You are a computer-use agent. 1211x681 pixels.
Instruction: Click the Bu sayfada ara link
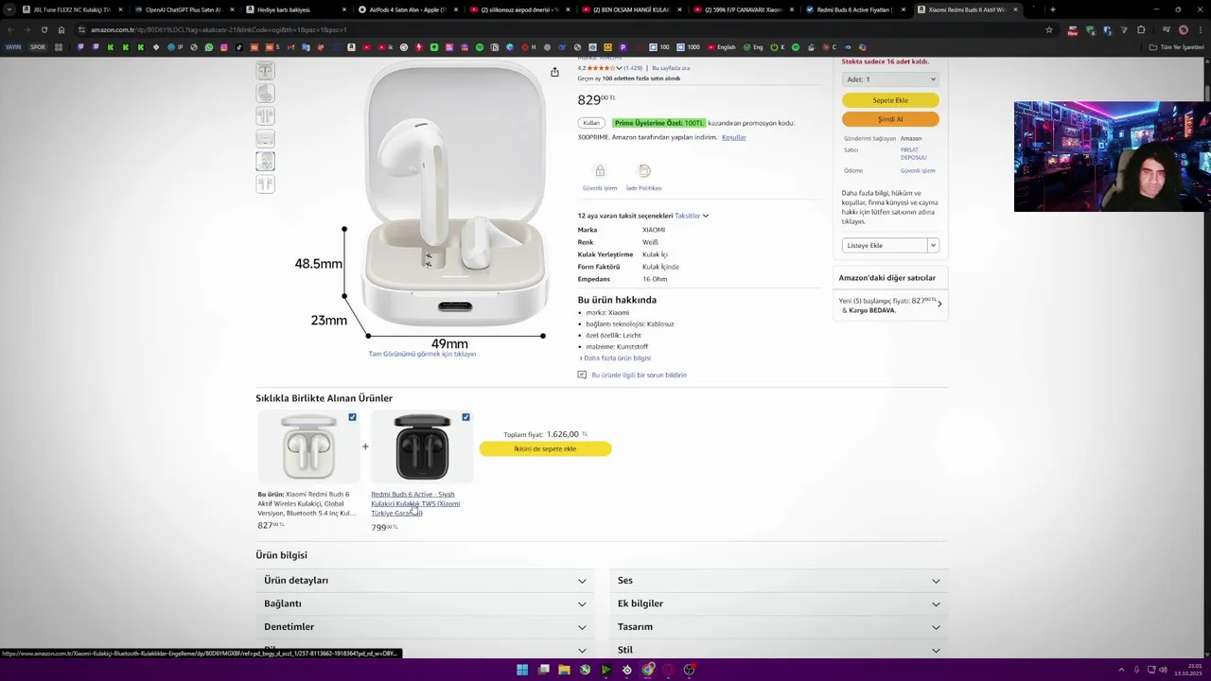tap(671, 68)
